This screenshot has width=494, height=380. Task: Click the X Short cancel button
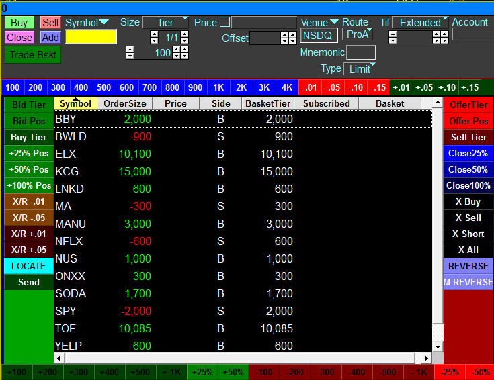coord(468,234)
